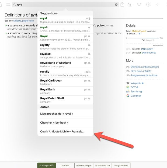Tap the favorites heart icon
Image resolution: width=167 pixels, height=168 pixels.
(x=139, y=5)
